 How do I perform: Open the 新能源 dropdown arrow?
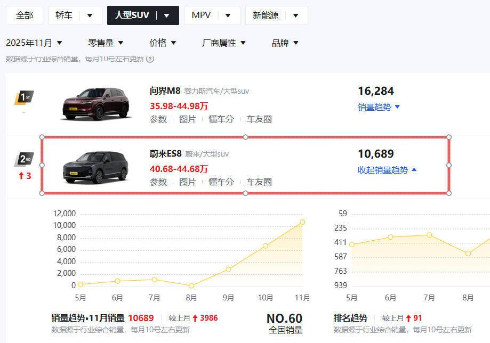click(x=296, y=15)
